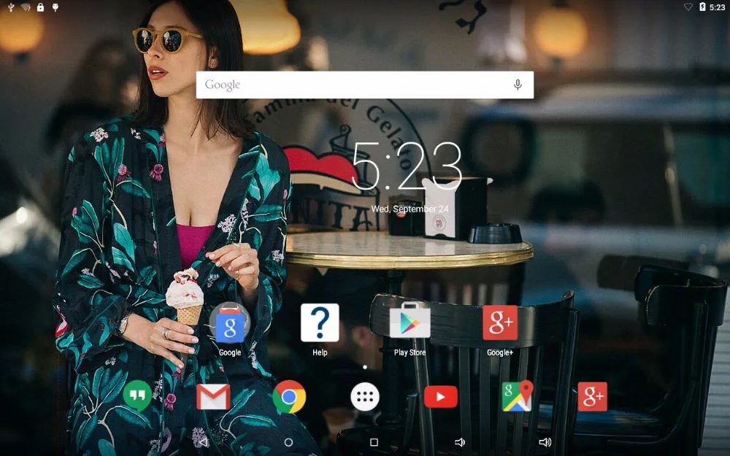The height and width of the screenshot is (456, 730).
Task: Tap the back navigation button
Action: pos(203,442)
